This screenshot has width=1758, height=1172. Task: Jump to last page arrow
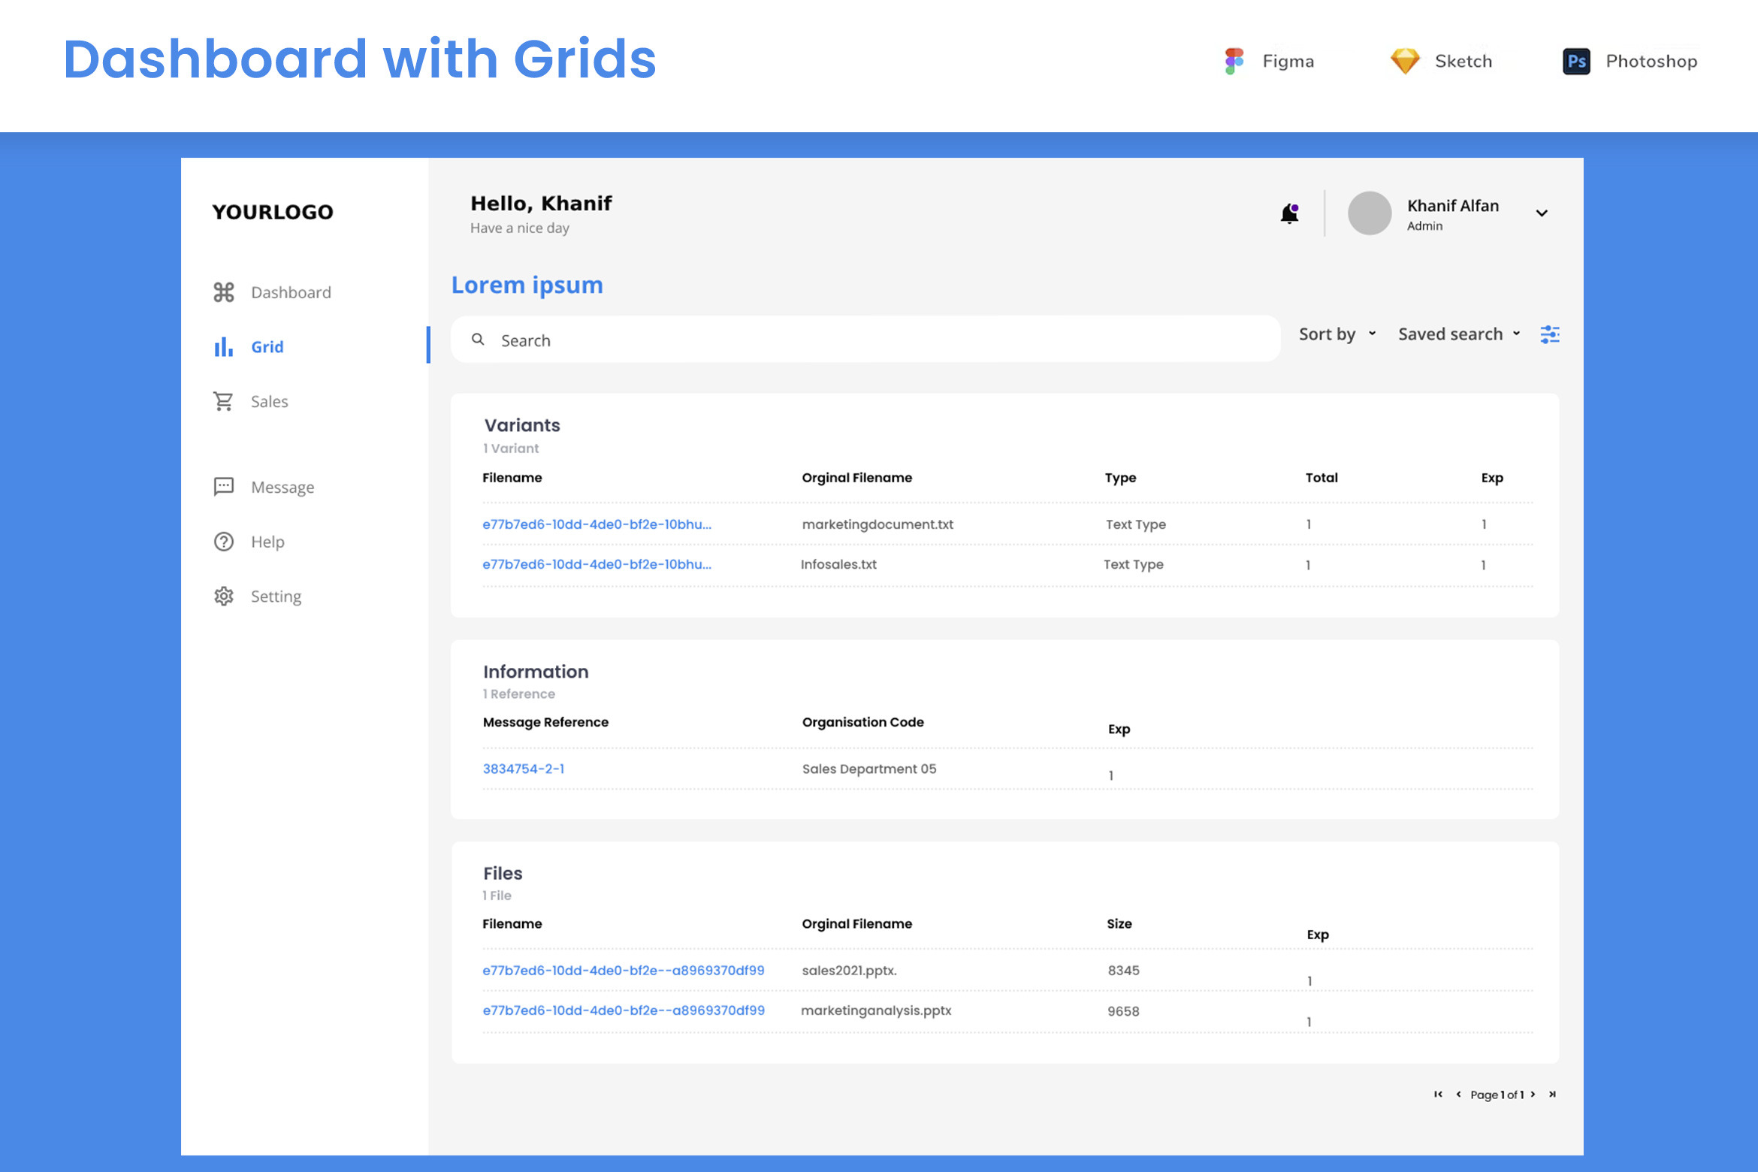1552,1095
